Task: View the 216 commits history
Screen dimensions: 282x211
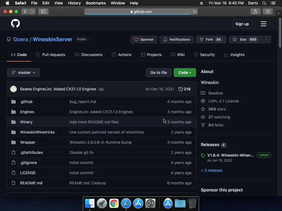Action: coord(184,89)
